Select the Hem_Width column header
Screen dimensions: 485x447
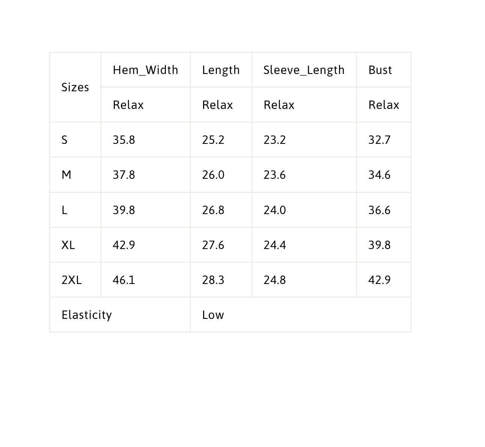[x=145, y=70]
